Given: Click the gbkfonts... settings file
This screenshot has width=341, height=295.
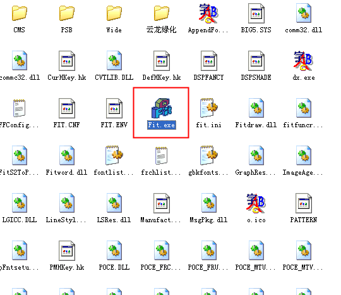Looking at the screenshot, I should [x=209, y=156].
